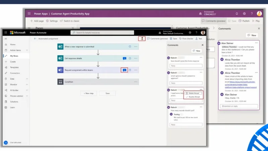Open thread options for Alan Steiner comment
Image resolution: width=268 pixels, height=151 pixels.
[x=256, y=43]
